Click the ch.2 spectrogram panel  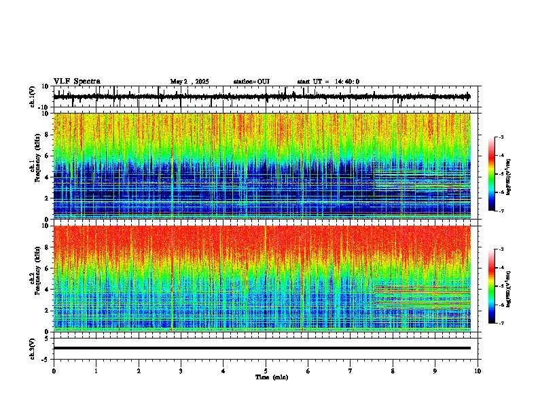click(x=262, y=279)
